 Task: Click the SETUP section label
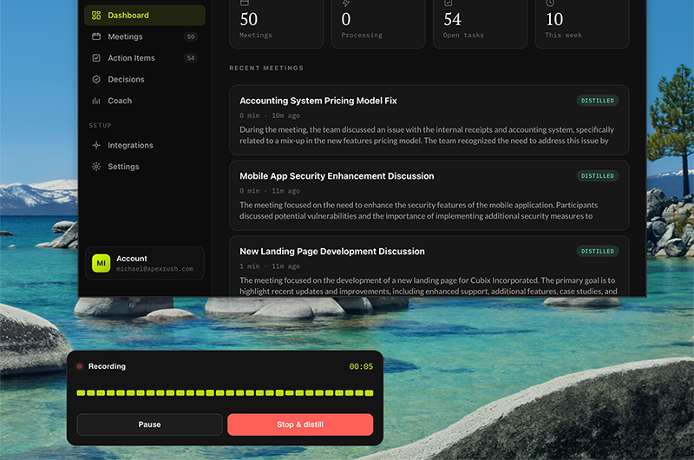[x=101, y=126]
